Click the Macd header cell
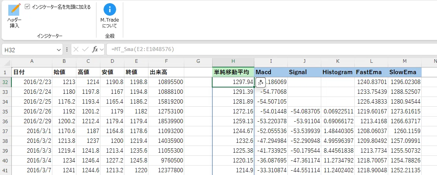 (271, 72)
